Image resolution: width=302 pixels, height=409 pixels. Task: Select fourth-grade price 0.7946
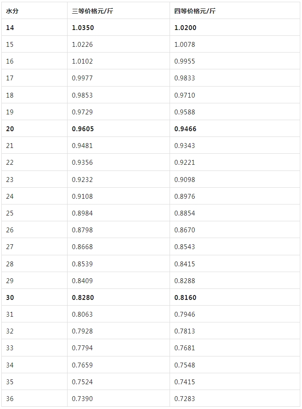[185, 314]
